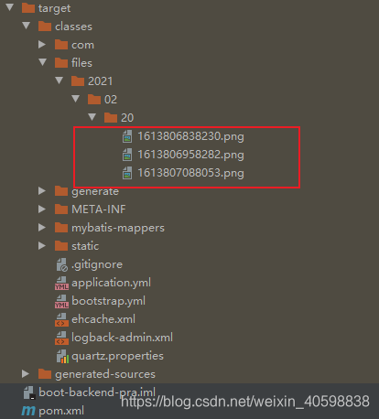
Task: Select the target folder name
Action: click(54, 8)
